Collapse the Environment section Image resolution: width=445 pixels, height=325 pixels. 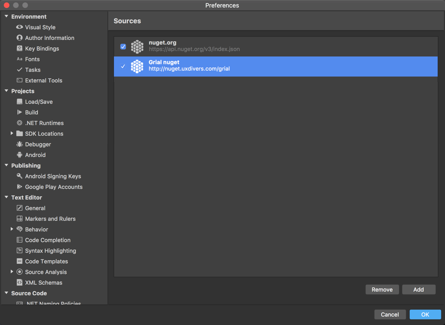coord(6,16)
